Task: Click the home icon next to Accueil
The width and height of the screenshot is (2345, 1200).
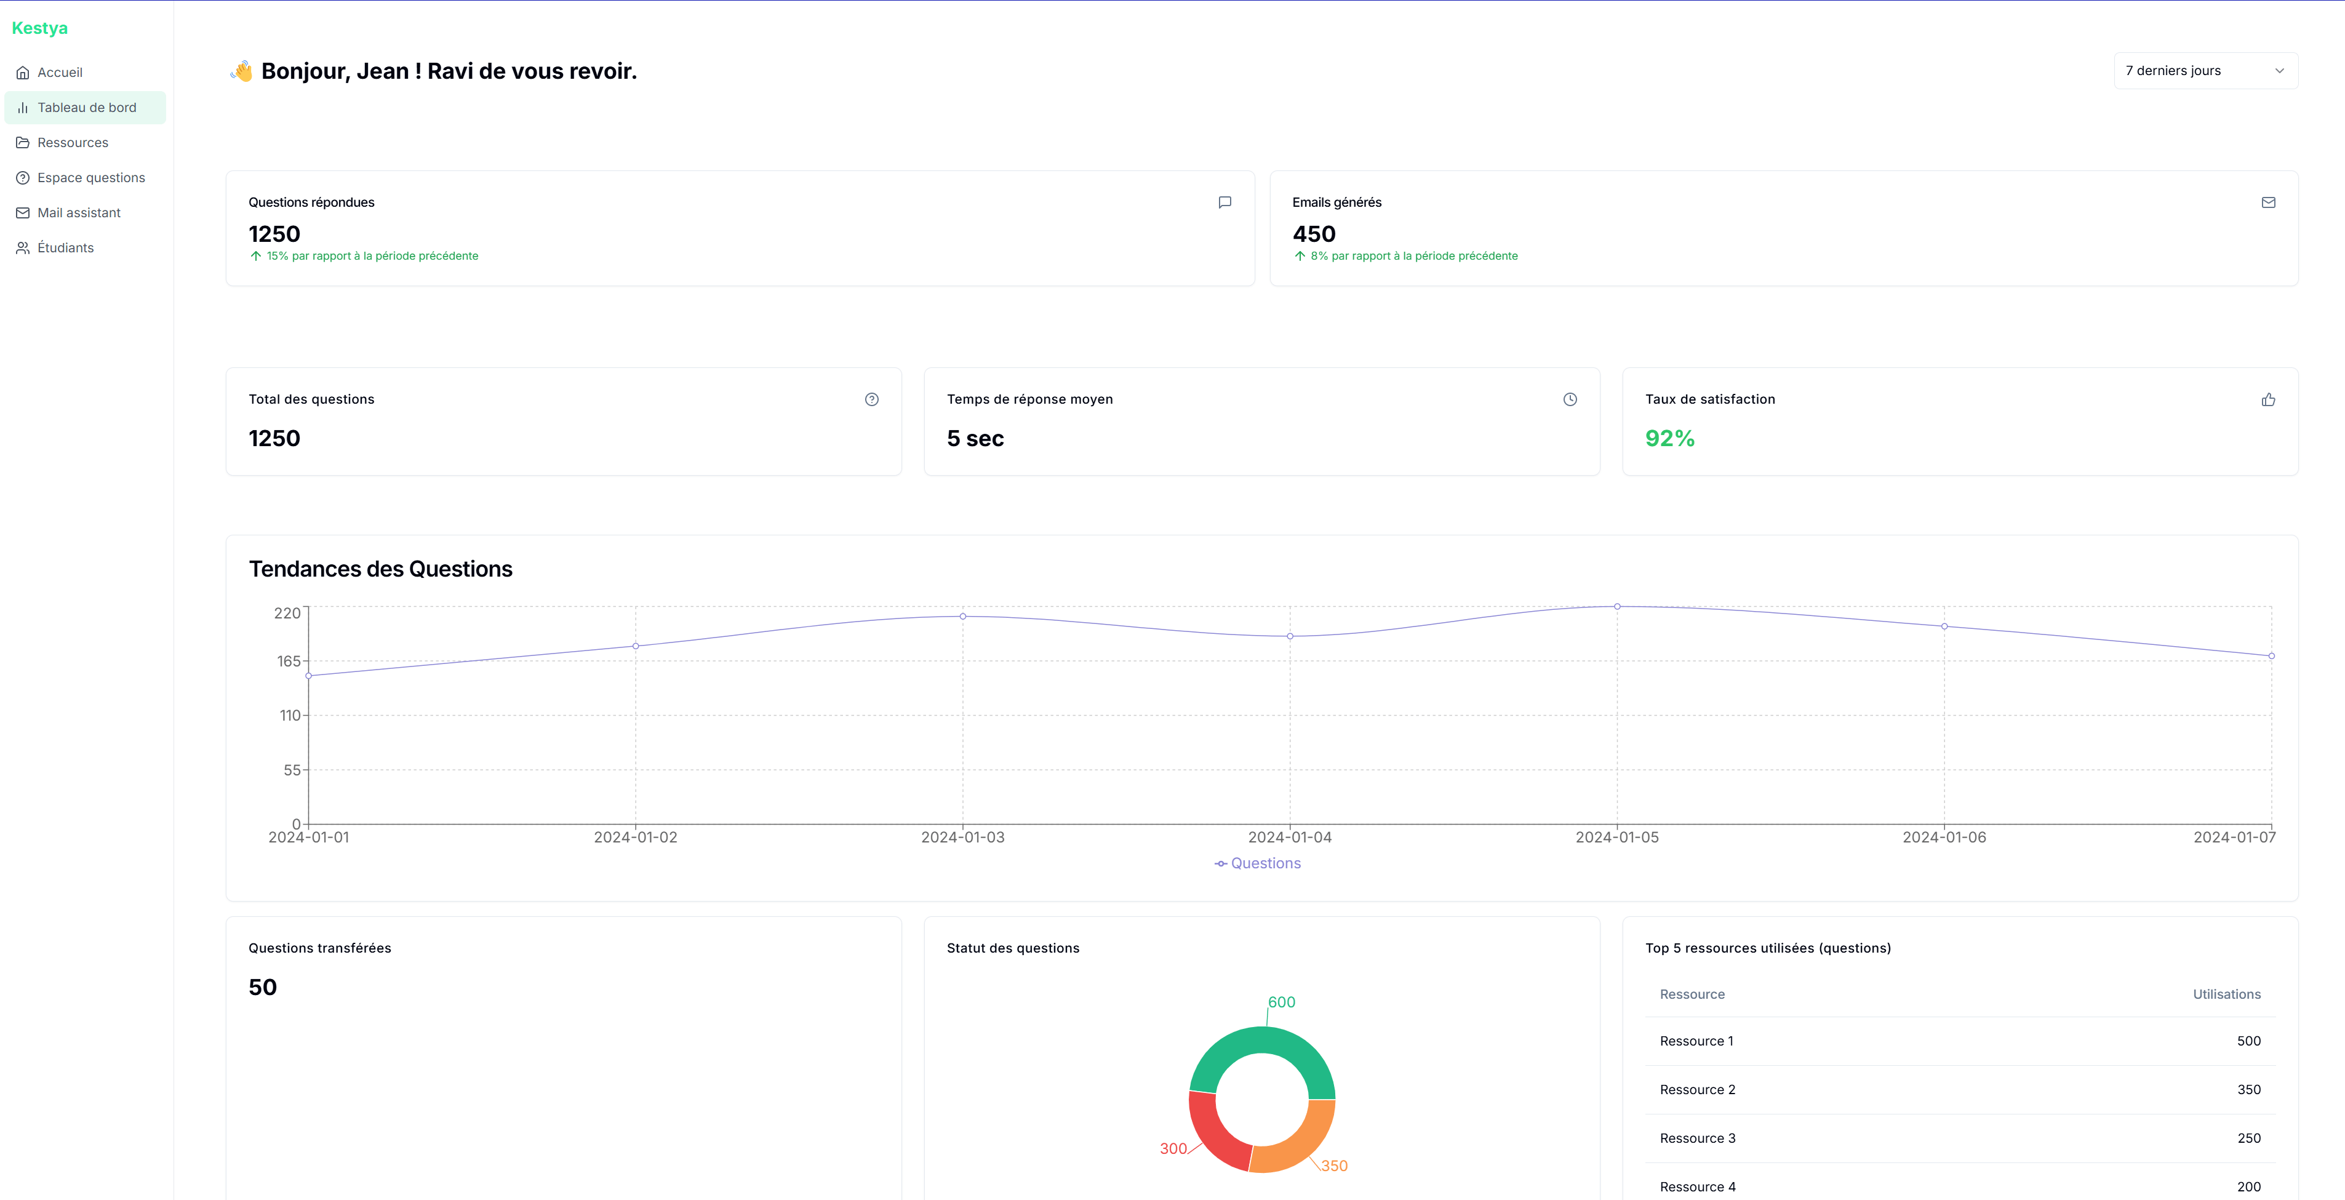Action: click(x=22, y=72)
